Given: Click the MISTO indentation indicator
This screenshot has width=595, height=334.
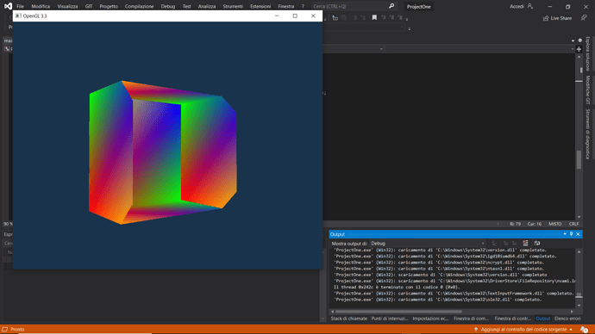Looking at the screenshot, I should pyautogui.click(x=554, y=224).
